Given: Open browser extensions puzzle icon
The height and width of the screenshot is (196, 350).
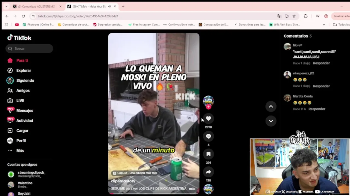Looking at the screenshot, I should coord(306,16).
